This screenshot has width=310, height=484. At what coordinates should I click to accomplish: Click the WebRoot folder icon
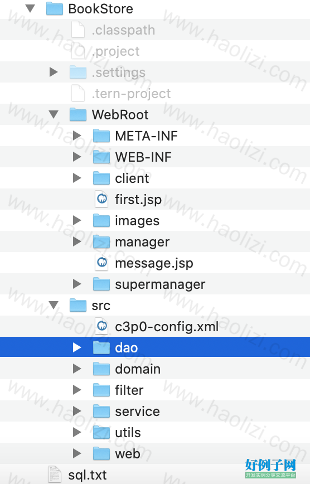point(78,114)
